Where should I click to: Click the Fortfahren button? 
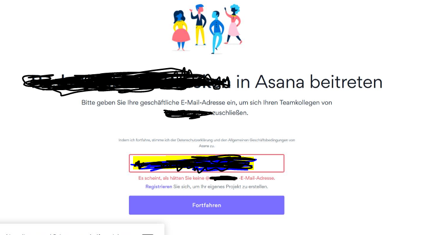pyautogui.click(x=206, y=205)
